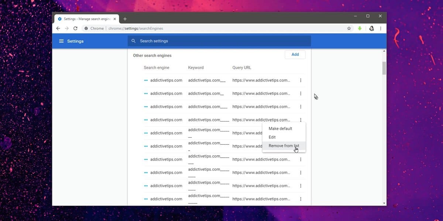Open the Settings hamburger menu
The image size is (443, 221).
61,41
